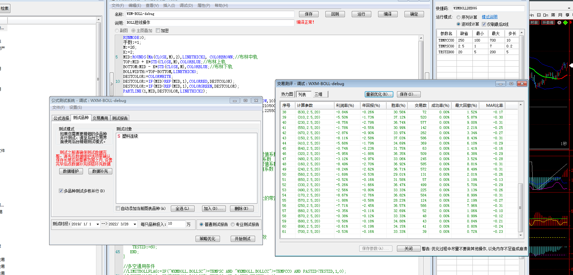This screenshot has width=573, height=275.
Task: Select the Dn multi-day period icon
Action: point(546,15)
